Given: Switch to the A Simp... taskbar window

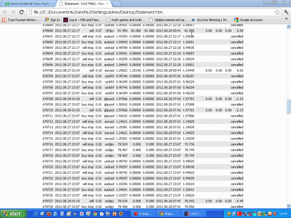Looking at the screenshot, I should click(x=143, y=214).
